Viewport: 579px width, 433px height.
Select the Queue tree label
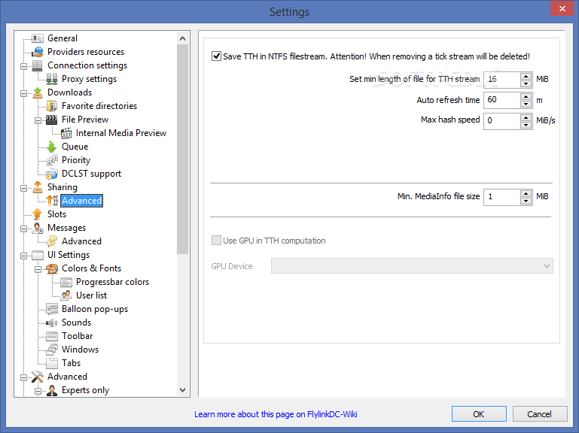pyautogui.click(x=75, y=147)
